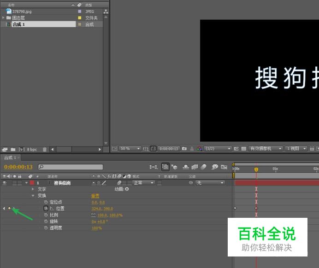The image size is (319, 268).
Task: Switch to the 合成 1 timeline tab
Action: tap(10, 157)
